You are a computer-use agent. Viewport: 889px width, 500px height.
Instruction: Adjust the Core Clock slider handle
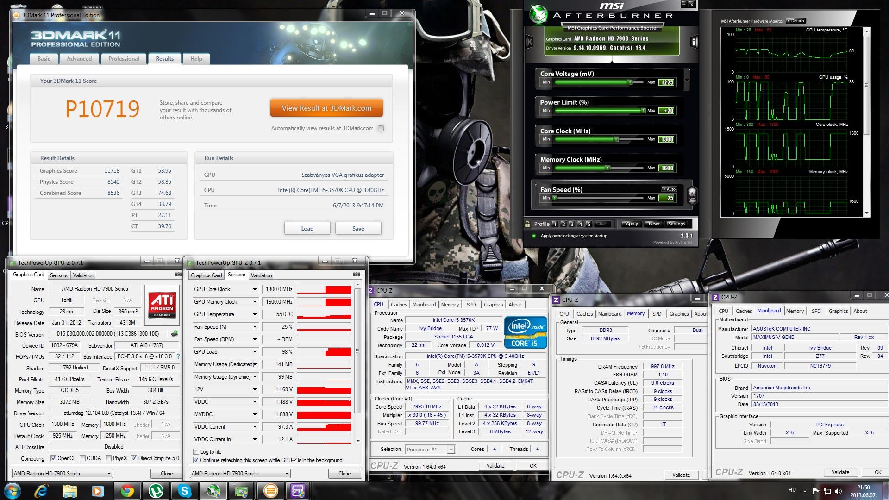click(616, 139)
